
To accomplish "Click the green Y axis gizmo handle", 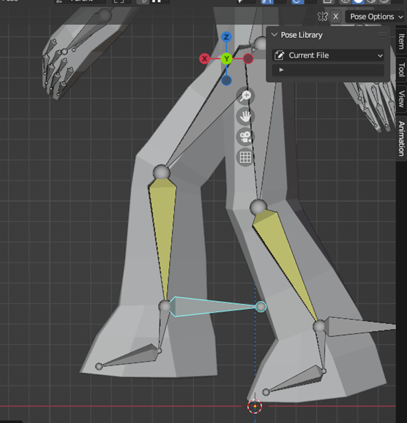I will click(x=226, y=59).
